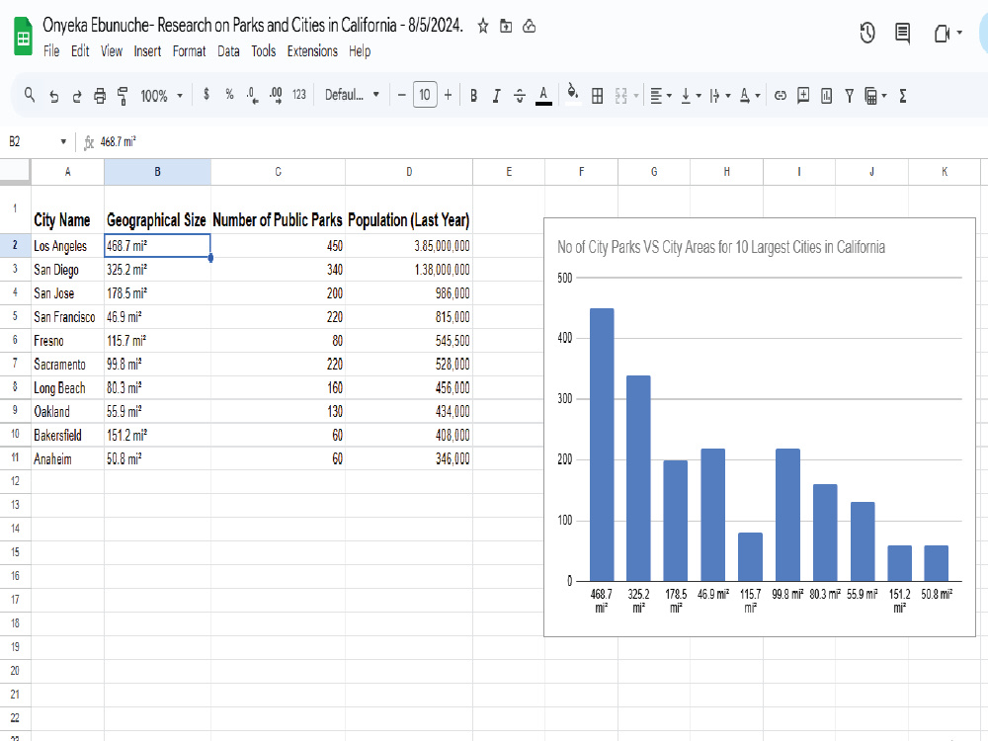Open the Extensions menu

click(x=313, y=51)
